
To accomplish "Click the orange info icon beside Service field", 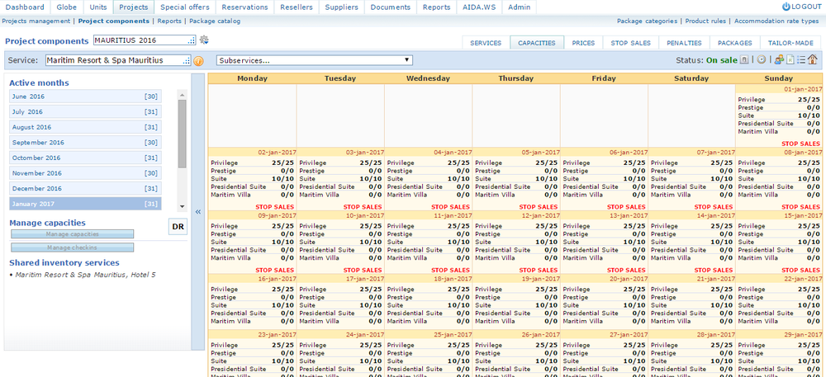I will [198, 60].
